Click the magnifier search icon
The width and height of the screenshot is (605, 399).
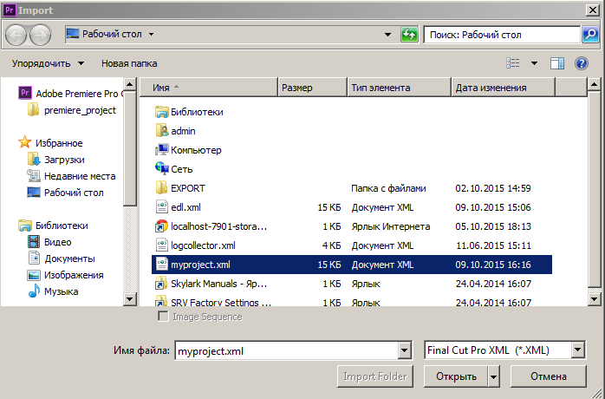point(590,35)
